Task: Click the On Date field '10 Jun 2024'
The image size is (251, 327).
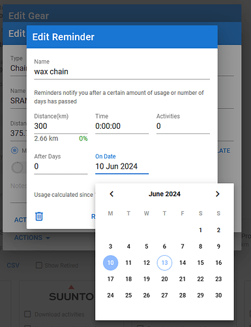Action: (122, 166)
